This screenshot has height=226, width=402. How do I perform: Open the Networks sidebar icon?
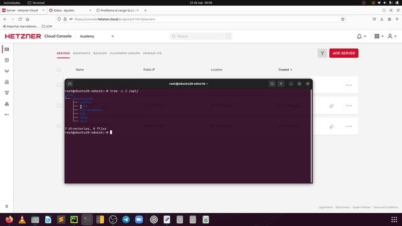click(x=7, y=93)
